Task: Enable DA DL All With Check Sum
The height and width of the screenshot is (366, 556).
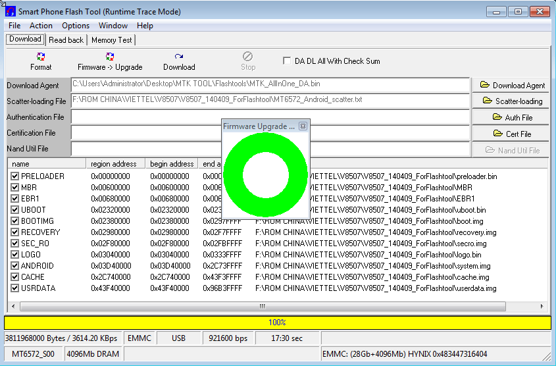Action: 287,61
